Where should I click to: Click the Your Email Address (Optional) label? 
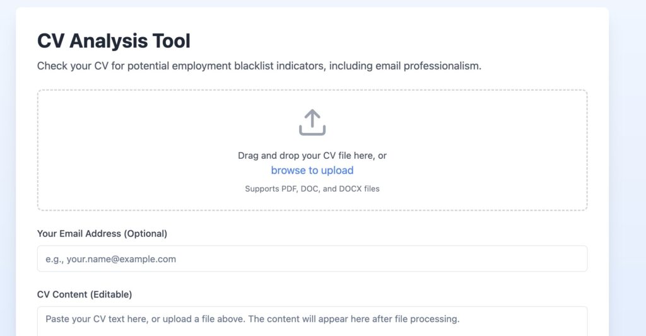(x=102, y=233)
